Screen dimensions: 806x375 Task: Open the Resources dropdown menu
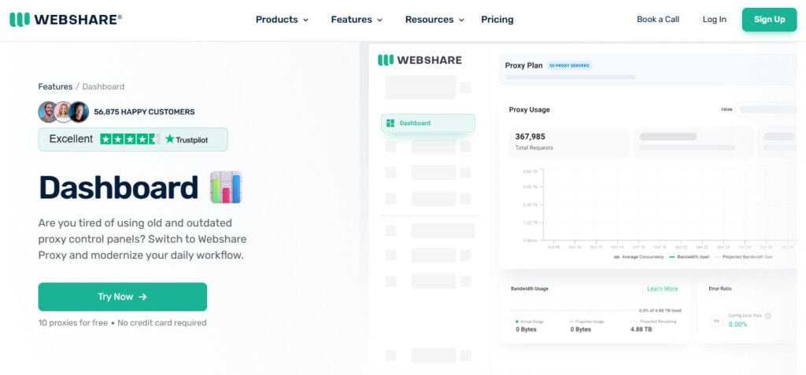click(434, 20)
